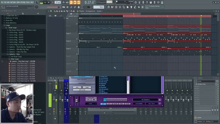Viewport: 220px width, 124px height.
Task: Select the playlist zoom tool
Action: pyautogui.click(x=71, y=11)
